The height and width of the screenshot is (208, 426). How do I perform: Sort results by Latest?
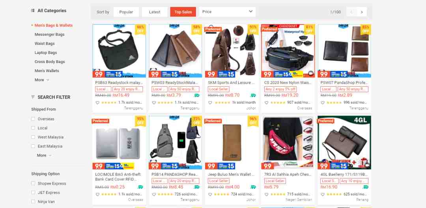(155, 12)
